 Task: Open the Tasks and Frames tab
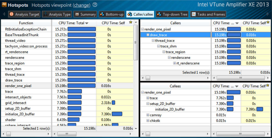(x=208, y=14)
